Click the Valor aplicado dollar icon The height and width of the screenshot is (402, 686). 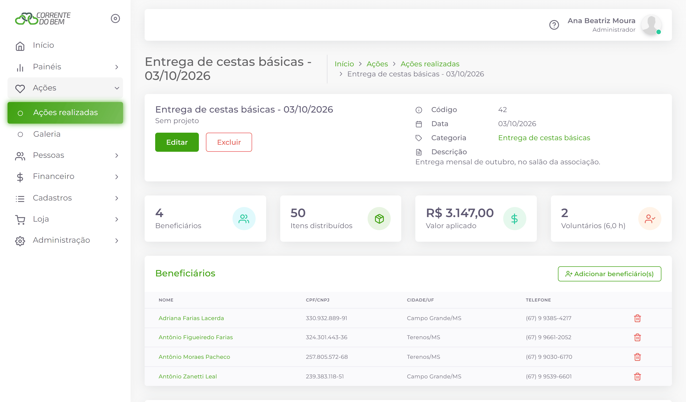(x=514, y=219)
